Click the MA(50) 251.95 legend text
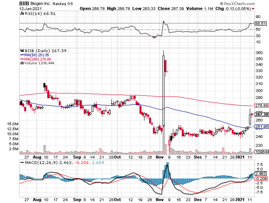This screenshot has width=269, height=203. tap(36, 55)
